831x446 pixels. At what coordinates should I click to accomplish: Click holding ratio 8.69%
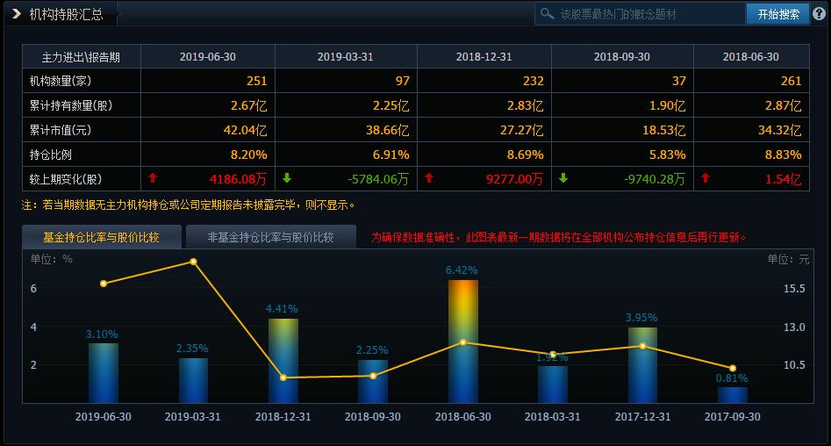point(526,155)
